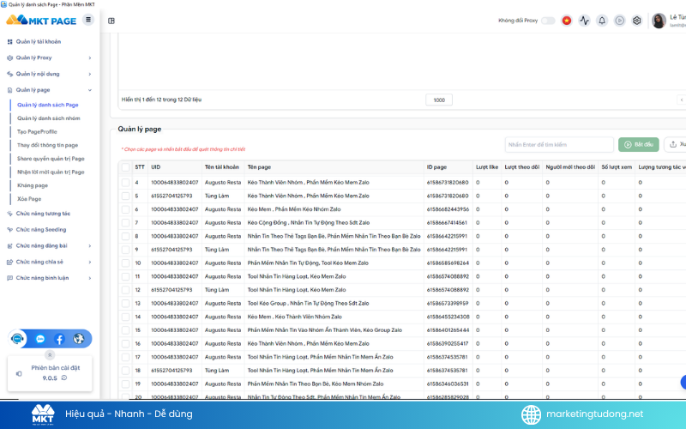Image resolution: width=686 pixels, height=429 pixels.
Task: Select Quản lý danh sách Page submenu
Action: 48,105
